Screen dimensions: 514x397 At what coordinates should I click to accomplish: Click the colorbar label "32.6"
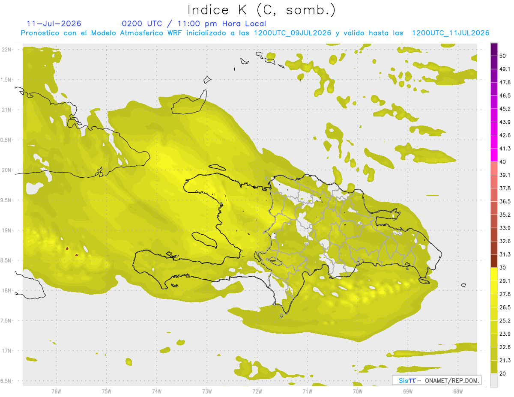click(505, 241)
